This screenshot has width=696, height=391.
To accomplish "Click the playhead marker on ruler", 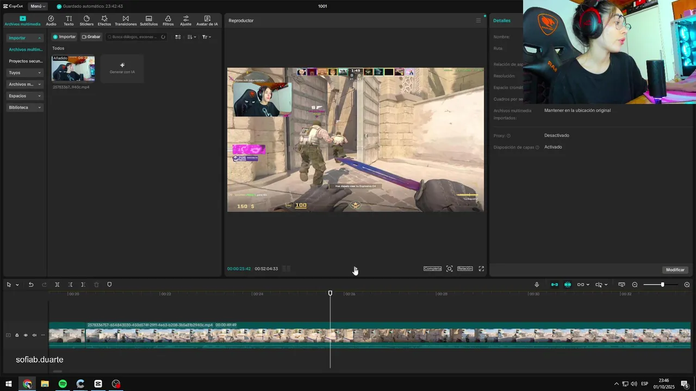I will 330,293.
